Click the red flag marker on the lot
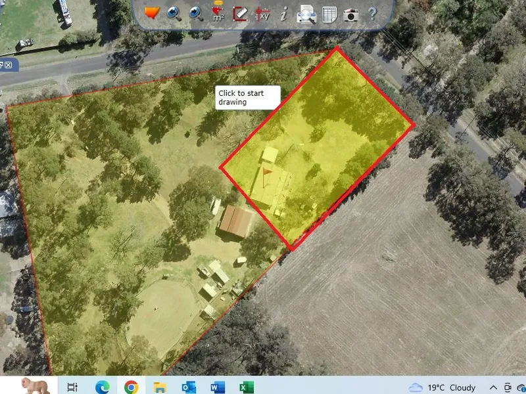The width and height of the screenshot is (526, 394). (x=267, y=174)
